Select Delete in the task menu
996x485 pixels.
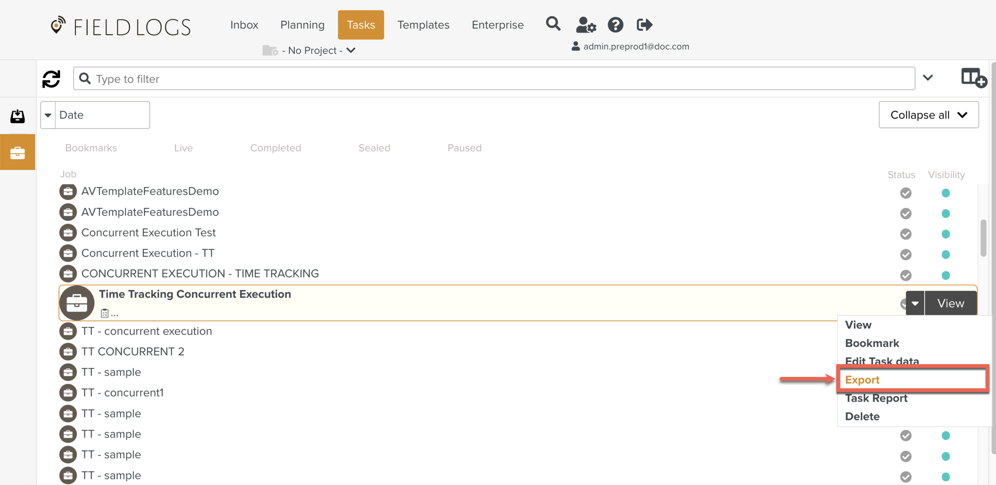pos(862,416)
